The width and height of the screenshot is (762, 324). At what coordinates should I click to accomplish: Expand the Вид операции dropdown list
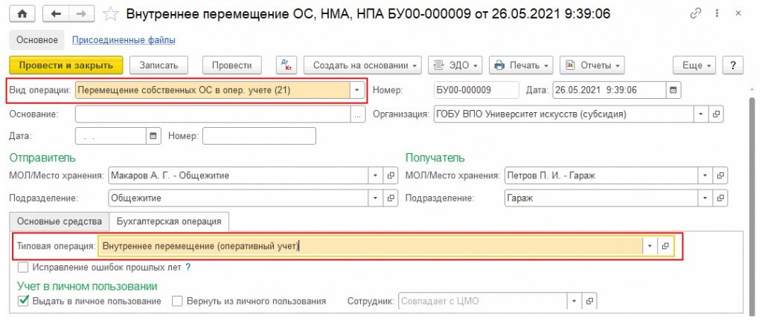[357, 91]
